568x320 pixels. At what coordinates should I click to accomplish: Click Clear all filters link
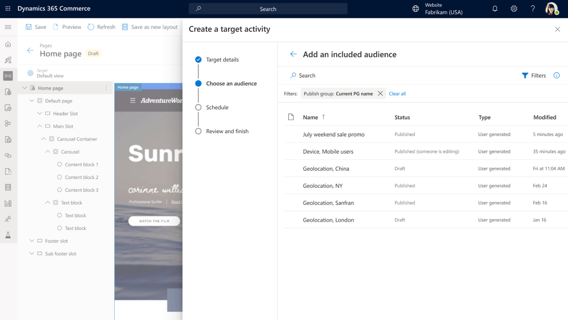[x=397, y=94]
